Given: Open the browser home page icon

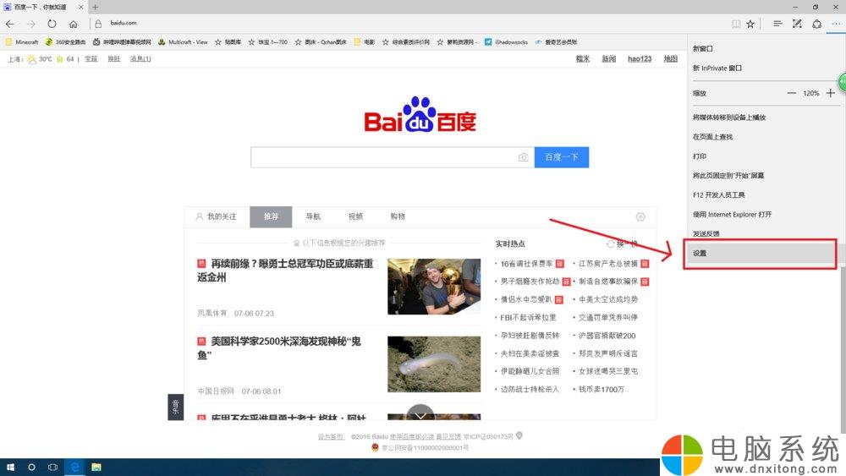Looking at the screenshot, I should pyautogui.click(x=74, y=24).
